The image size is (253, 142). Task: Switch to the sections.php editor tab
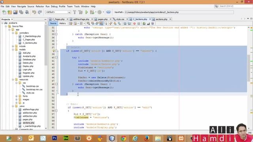[161, 19]
